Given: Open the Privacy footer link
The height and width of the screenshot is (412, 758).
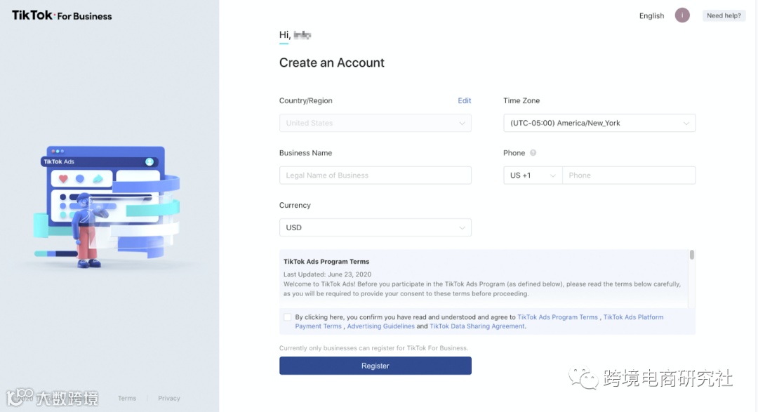Looking at the screenshot, I should 169,398.
